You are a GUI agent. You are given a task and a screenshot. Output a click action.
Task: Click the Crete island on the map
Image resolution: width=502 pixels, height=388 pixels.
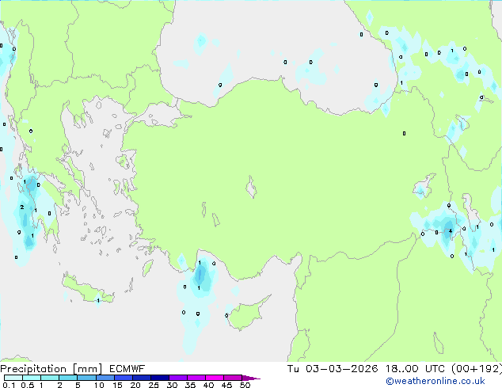pos(85,290)
